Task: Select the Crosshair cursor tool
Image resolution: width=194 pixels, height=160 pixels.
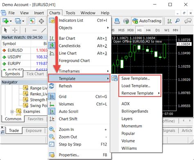Action: [x=15, y=30]
